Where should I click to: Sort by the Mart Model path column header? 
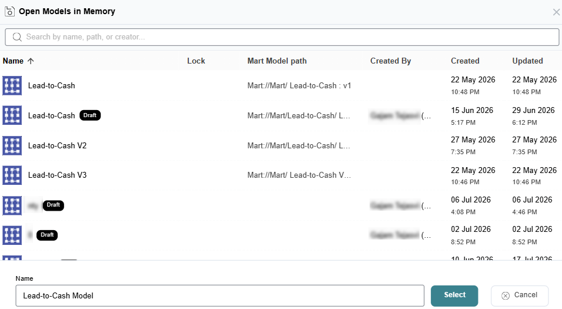click(277, 61)
